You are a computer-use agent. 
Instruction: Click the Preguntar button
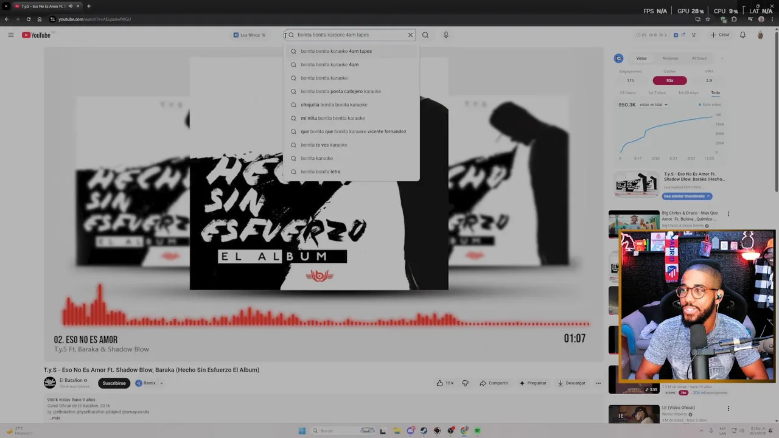pyautogui.click(x=533, y=383)
